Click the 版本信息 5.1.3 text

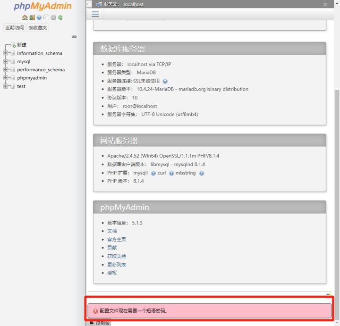pyautogui.click(x=125, y=223)
